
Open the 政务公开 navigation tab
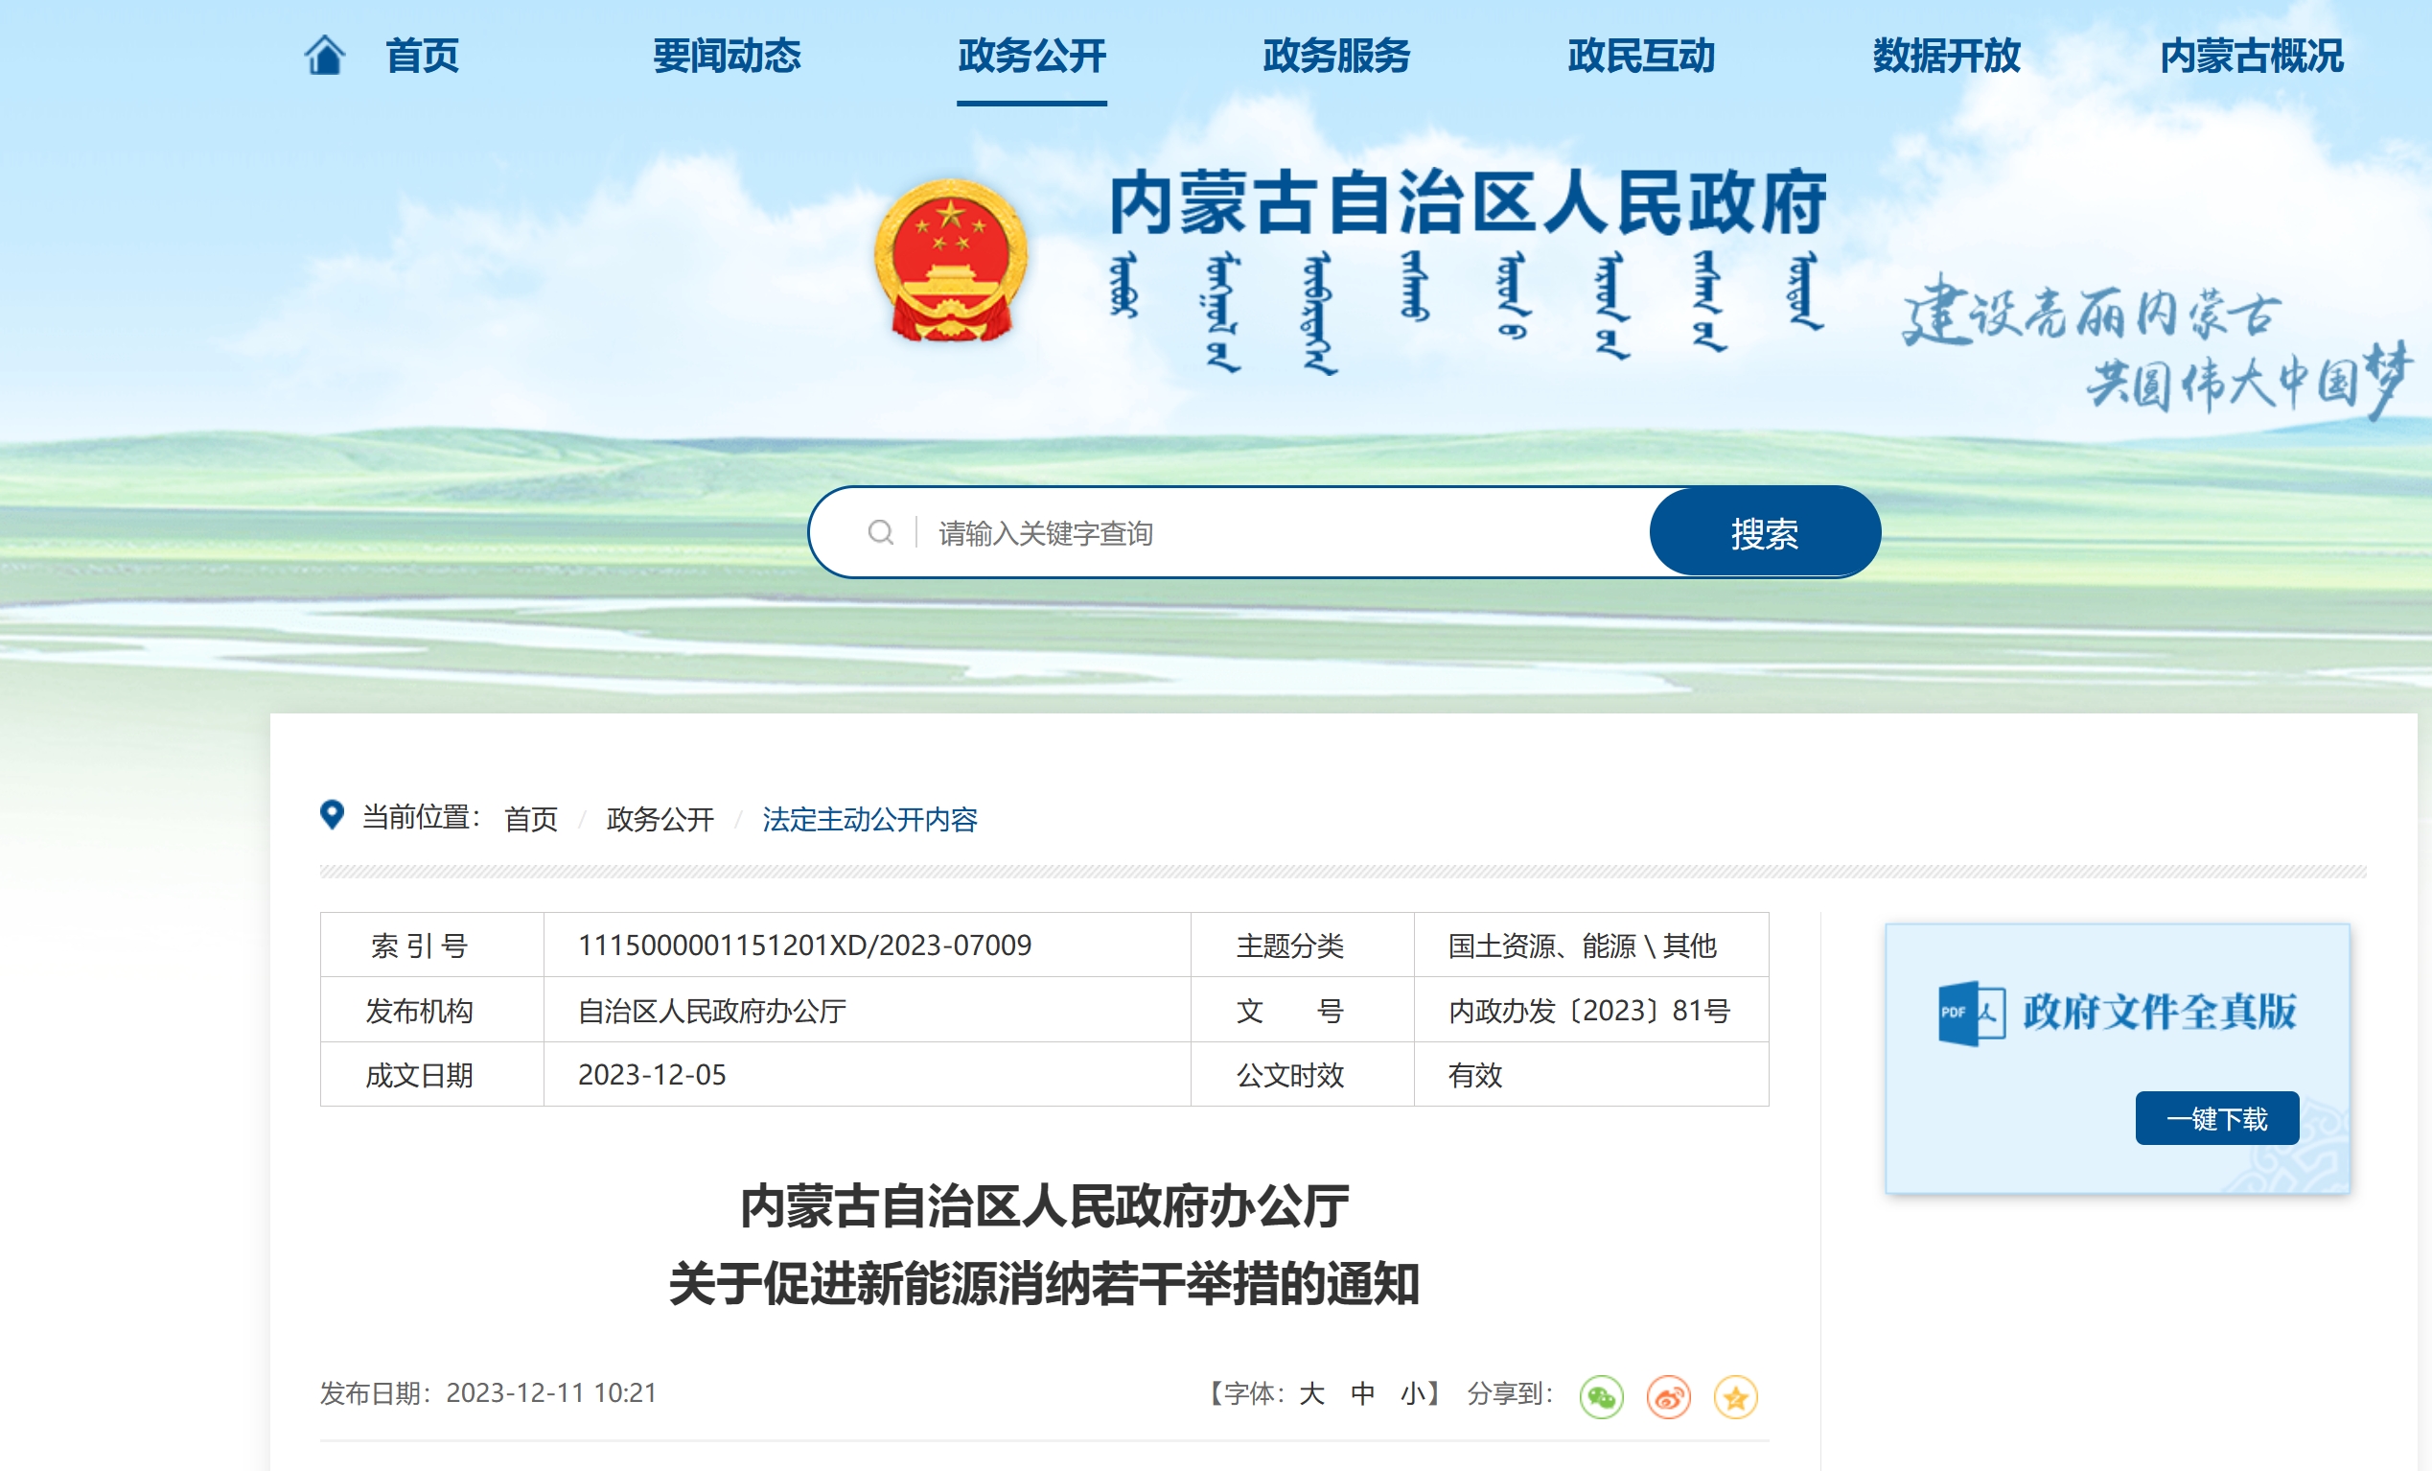1031,57
